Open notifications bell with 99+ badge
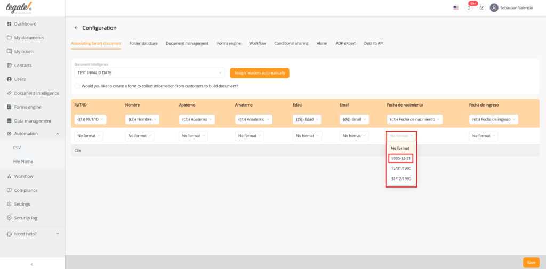 [x=469, y=7]
